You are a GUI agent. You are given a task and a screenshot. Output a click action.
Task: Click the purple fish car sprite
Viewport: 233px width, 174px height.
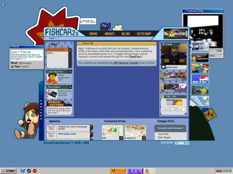(105, 26)
